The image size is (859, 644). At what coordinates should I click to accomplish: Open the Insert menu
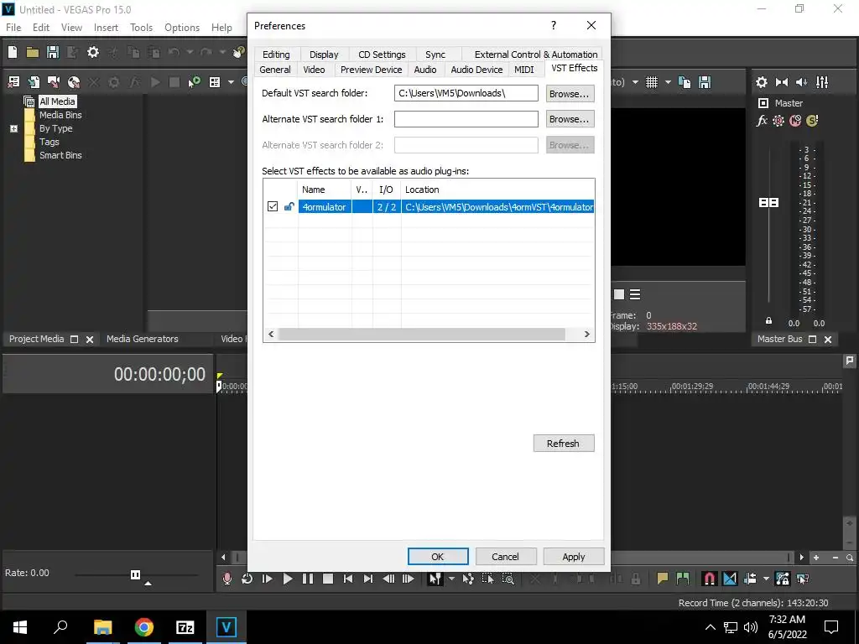(x=106, y=28)
